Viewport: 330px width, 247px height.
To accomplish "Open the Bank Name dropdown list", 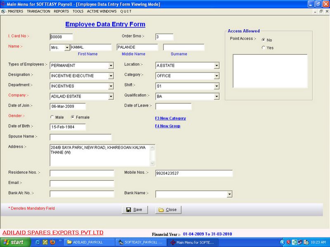I will click(229, 194).
